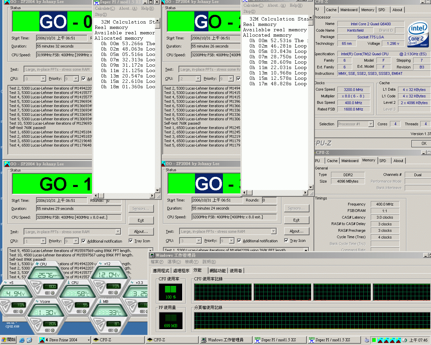This screenshot has height=345, width=431.
Task: Open Help(H) menu in Super PI showing 52.531s
Action: point(296,5)
